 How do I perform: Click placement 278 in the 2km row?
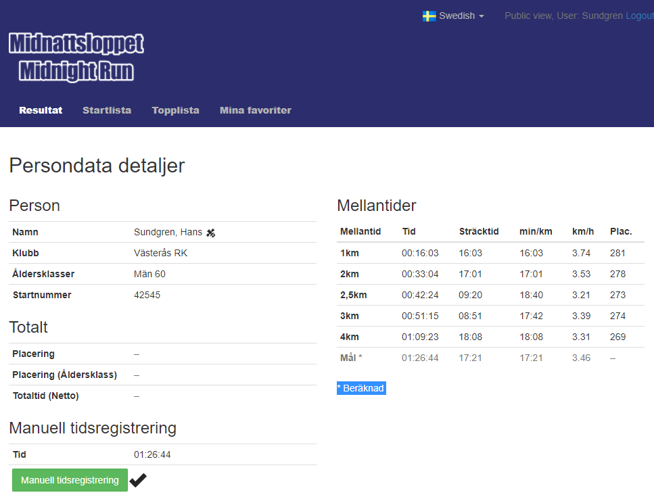click(617, 274)
